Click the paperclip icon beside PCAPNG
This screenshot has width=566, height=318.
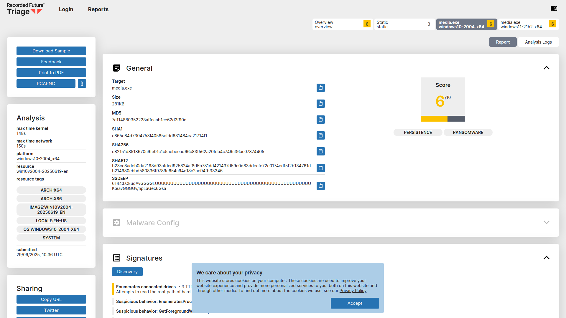click(82, 84)
